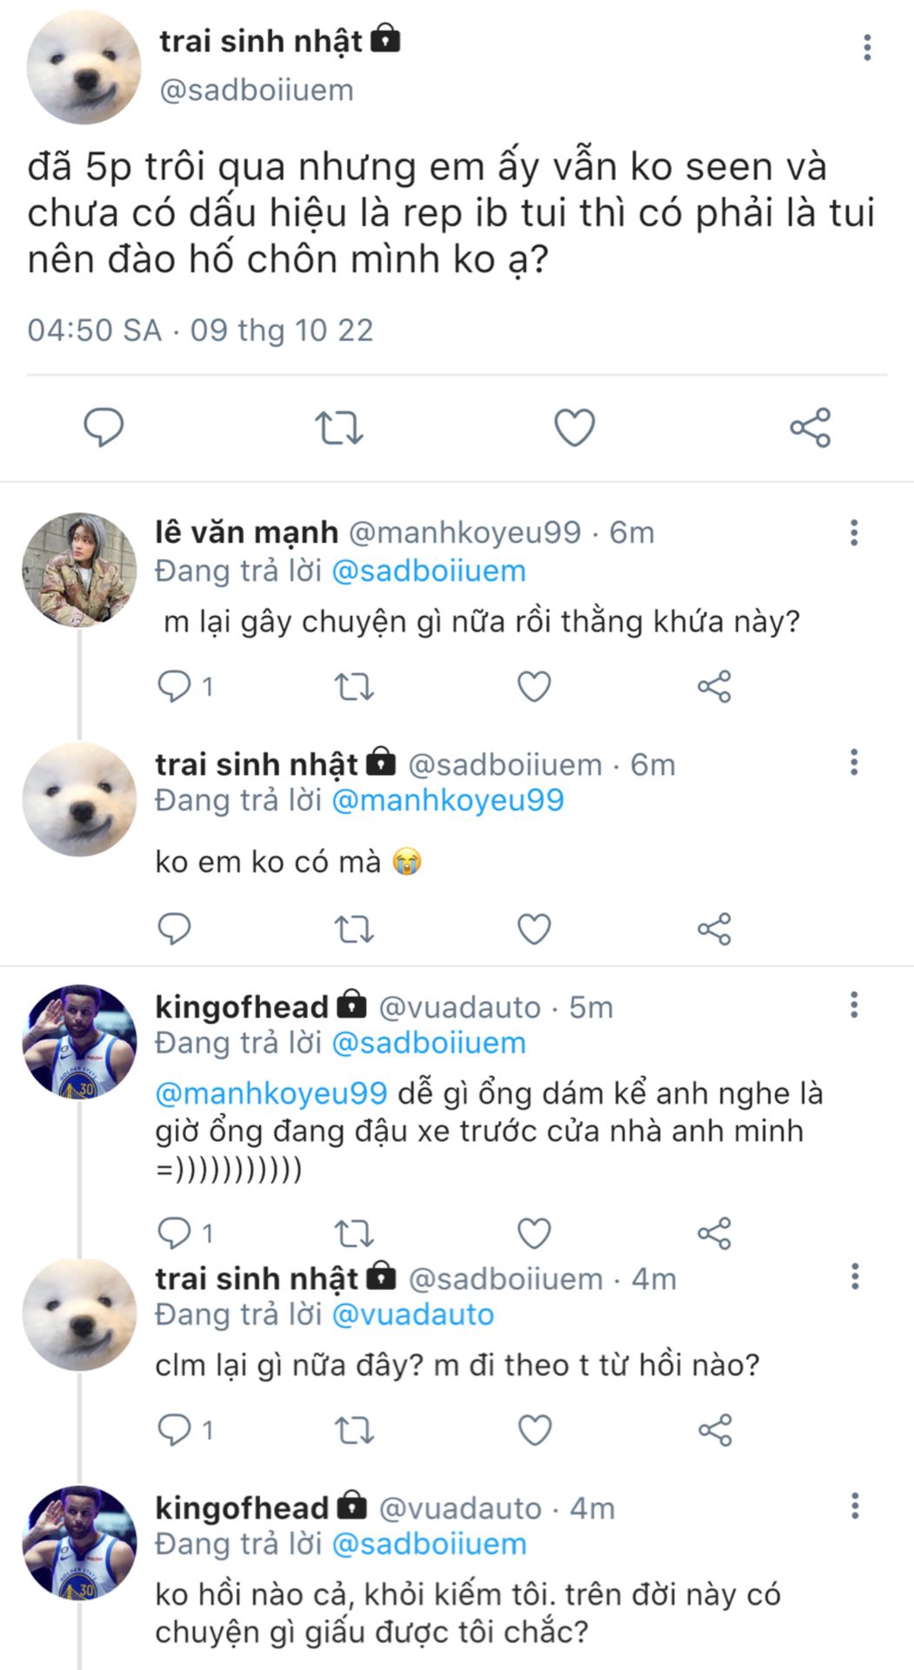Viewport: 914px width, 1670px height.
Task: Share kingofhead's reply about đậu xe
Action: click(714, 1232)
